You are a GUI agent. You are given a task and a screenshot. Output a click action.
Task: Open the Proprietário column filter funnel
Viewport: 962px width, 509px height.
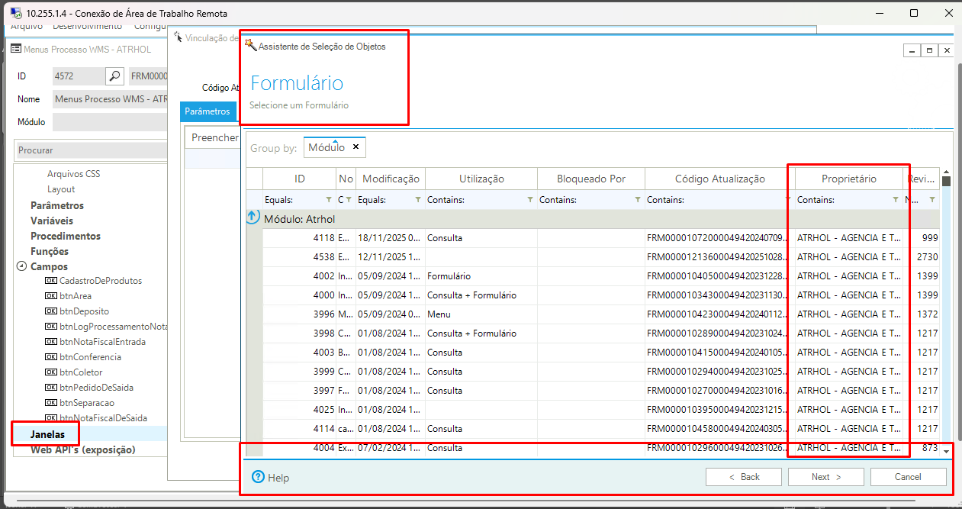click(x=896, y=200)
